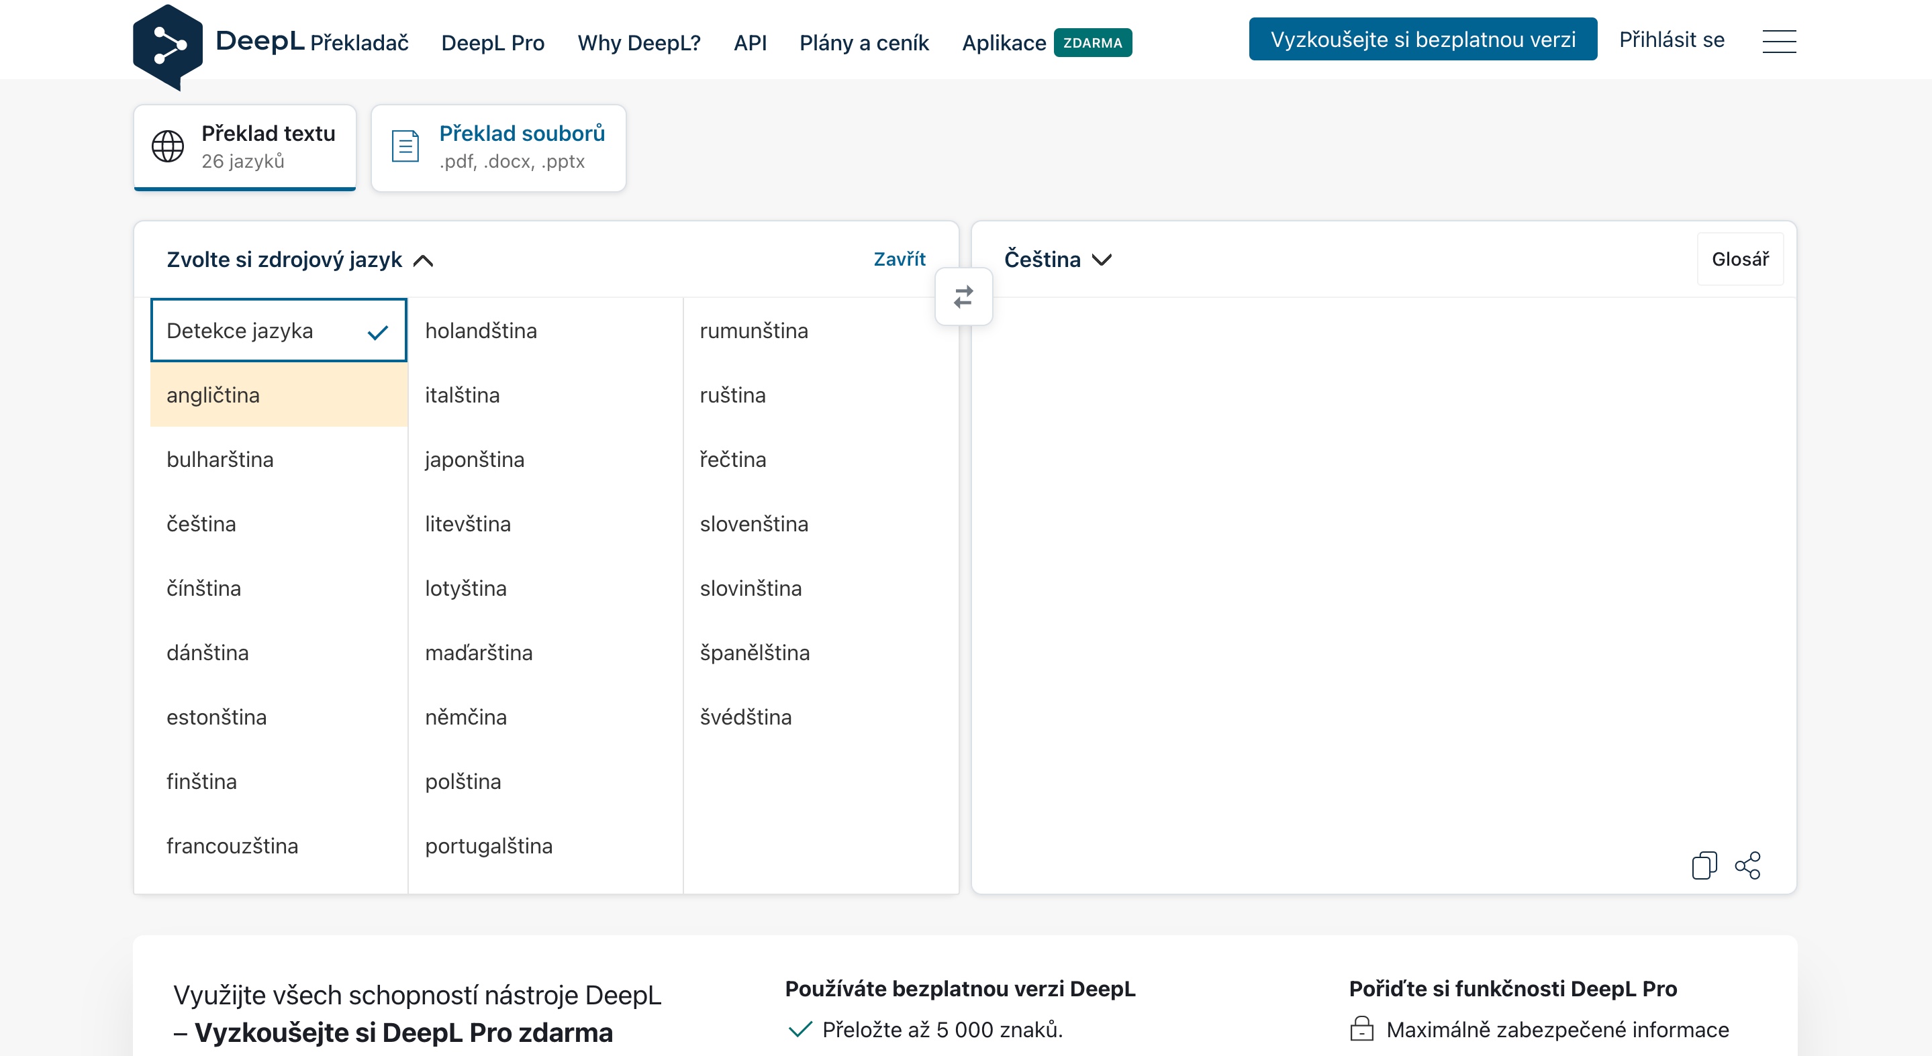Copy translation with the copy icon

[1703, 865]
